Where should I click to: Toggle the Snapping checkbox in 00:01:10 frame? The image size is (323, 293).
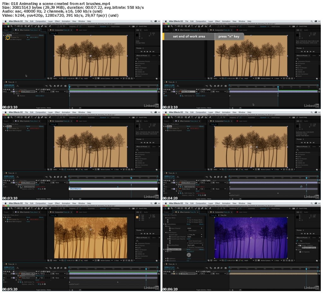(x=68, y=27)
